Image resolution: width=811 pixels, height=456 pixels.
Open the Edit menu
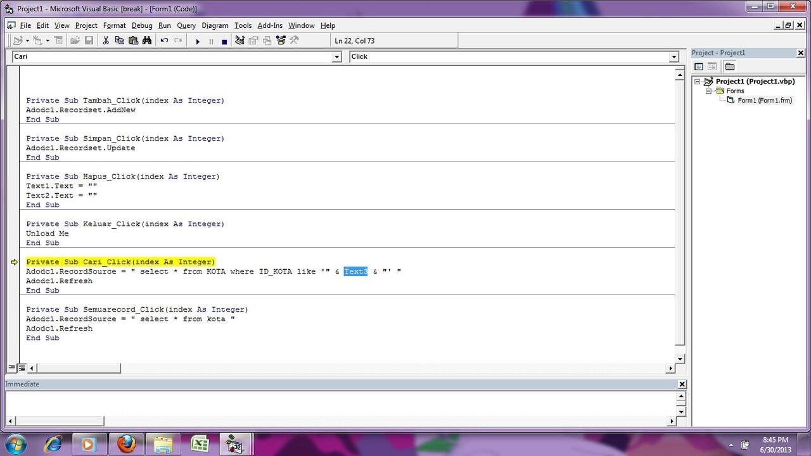click(42, 25)
